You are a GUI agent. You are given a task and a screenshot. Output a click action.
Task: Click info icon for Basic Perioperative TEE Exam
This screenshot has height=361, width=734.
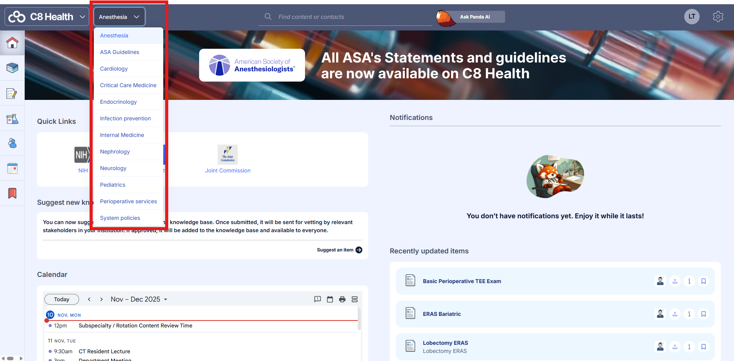tap(689, 281)
